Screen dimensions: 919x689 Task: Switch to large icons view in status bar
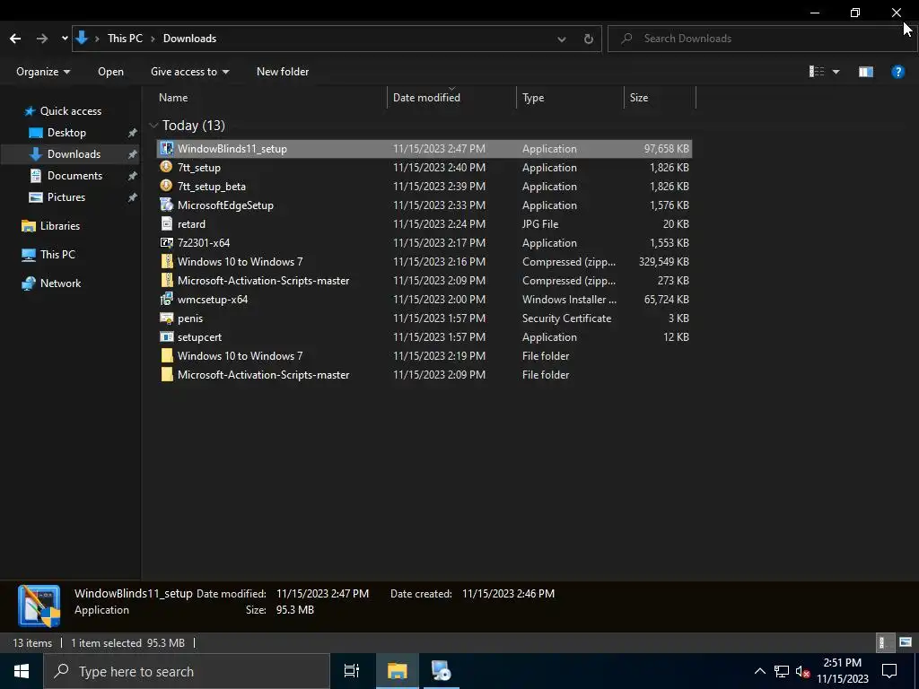coord(906,642)
